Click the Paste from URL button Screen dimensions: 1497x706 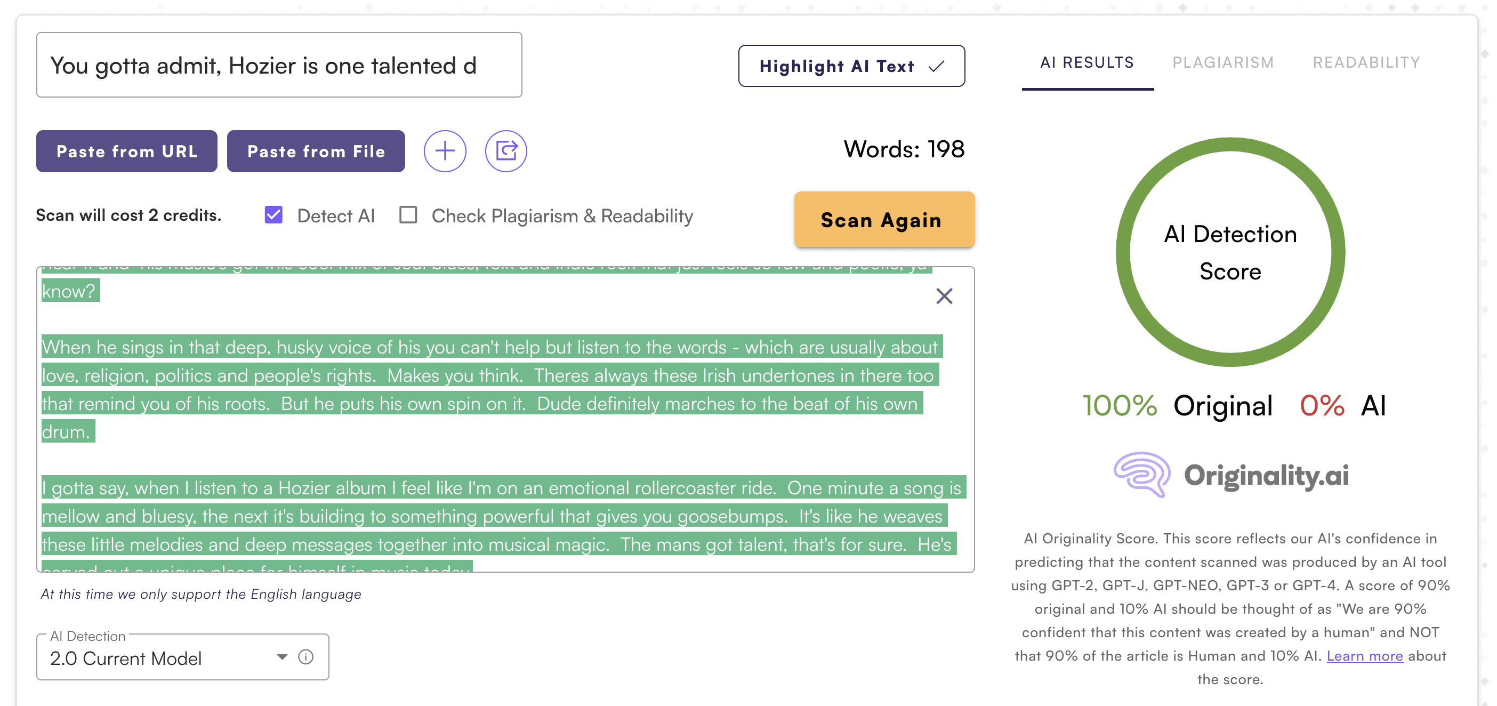click(127, 151)
